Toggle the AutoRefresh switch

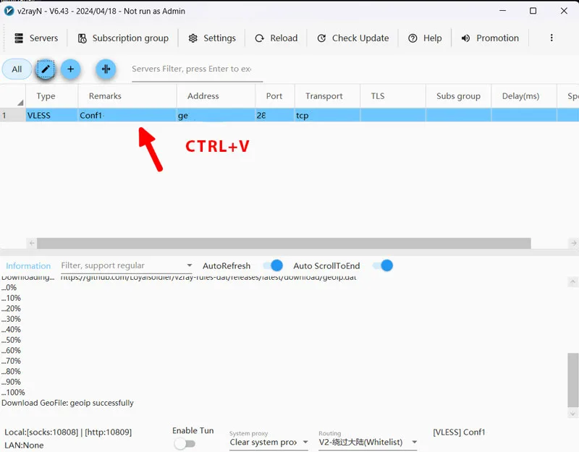(x=272, y=265)
